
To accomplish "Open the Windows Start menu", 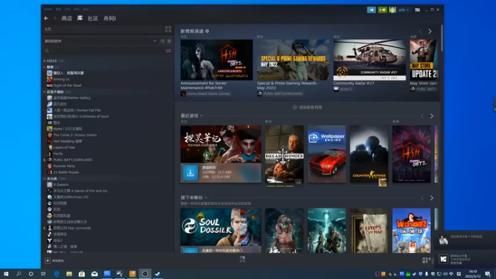I will [6, 273].
